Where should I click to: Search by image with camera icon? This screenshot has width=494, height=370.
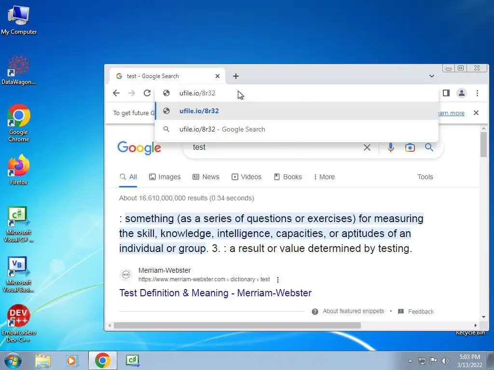tap(410, 147)
